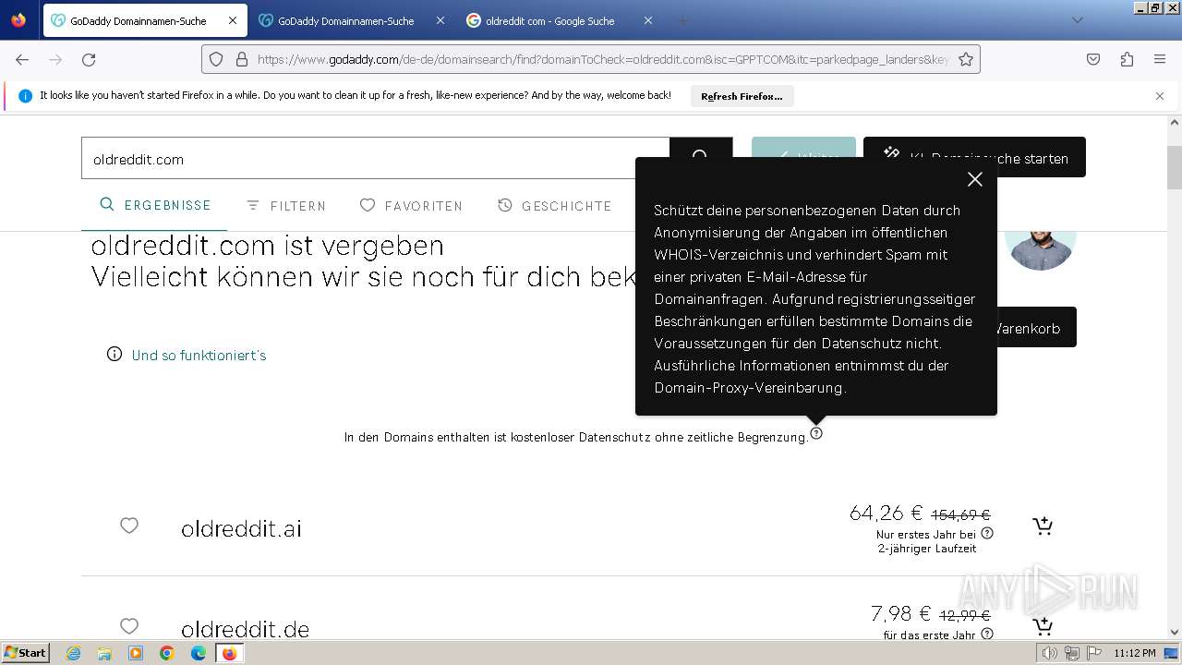Add oldreddit.ai to the cart
This screenshot has width=1182, height=665.
[1043, 526]
